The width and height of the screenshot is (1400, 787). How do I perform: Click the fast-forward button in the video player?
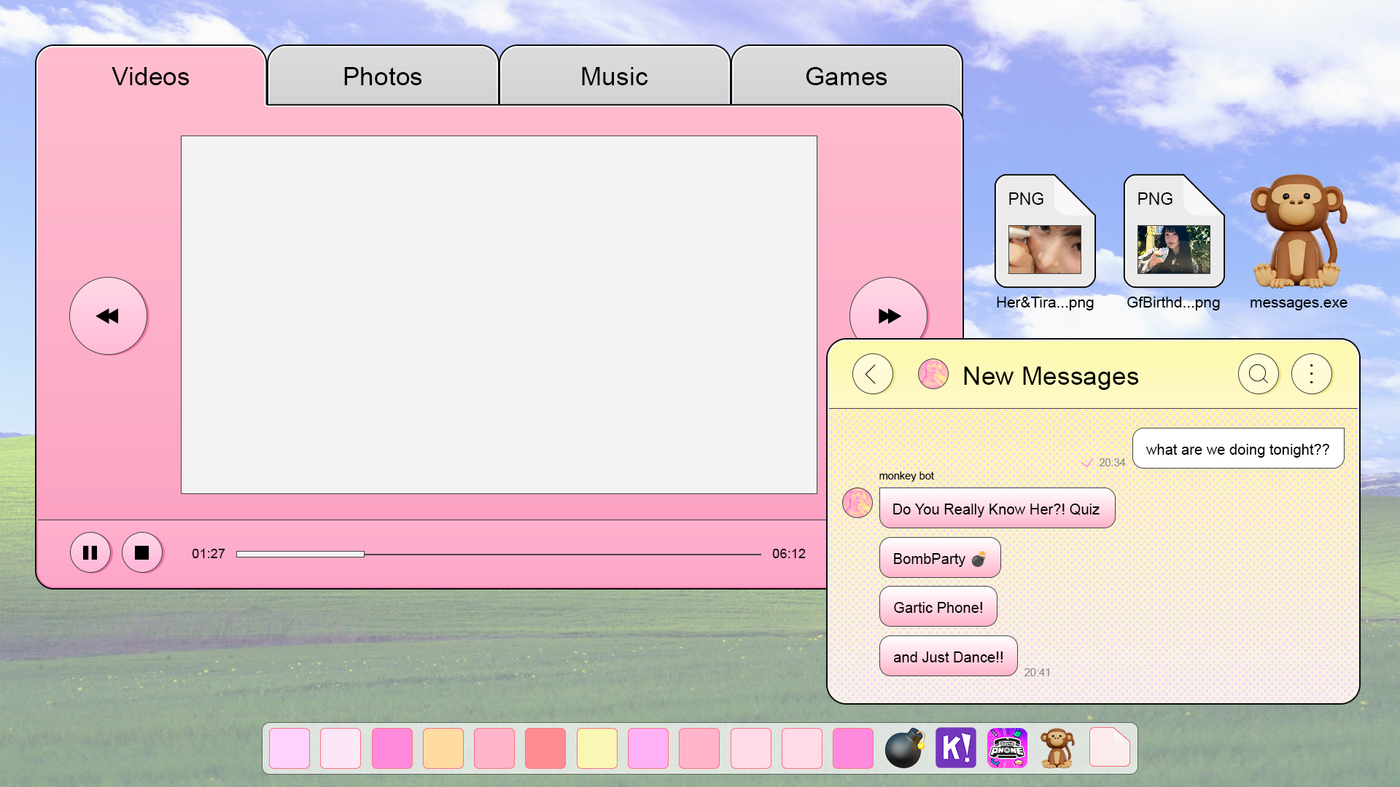point(888,316)
